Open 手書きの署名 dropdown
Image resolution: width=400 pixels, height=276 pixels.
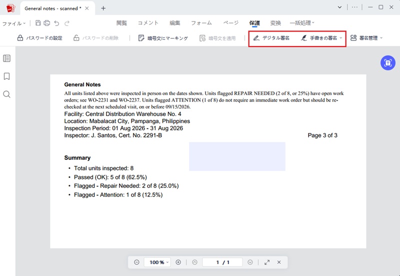click(x=321, y=38)
